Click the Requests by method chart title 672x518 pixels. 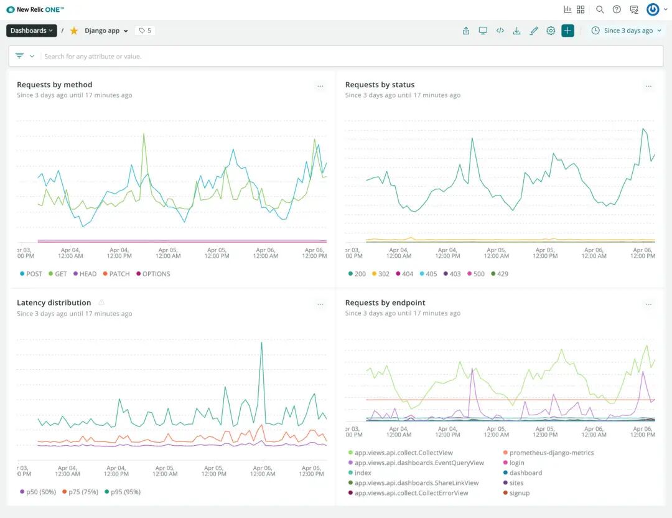(54, 85)
